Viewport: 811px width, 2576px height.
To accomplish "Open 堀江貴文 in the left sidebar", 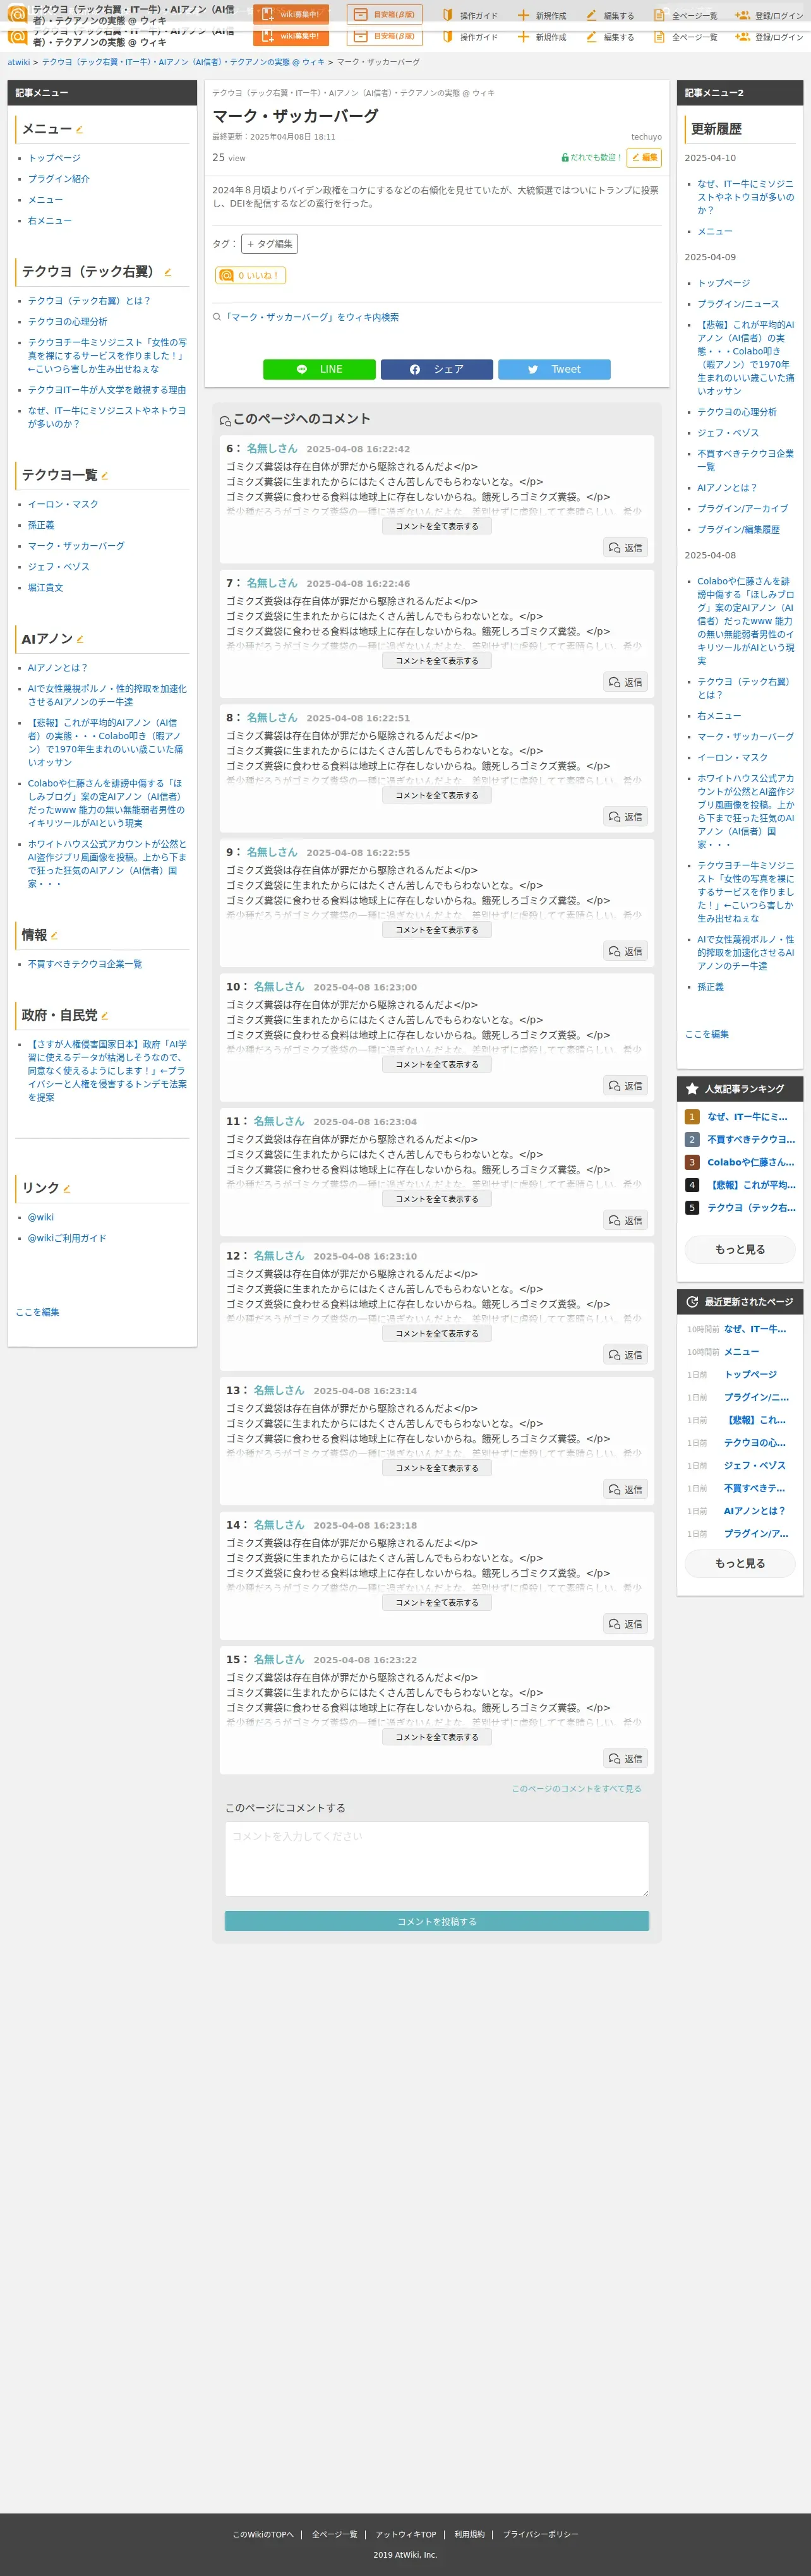I will [45, 587].
